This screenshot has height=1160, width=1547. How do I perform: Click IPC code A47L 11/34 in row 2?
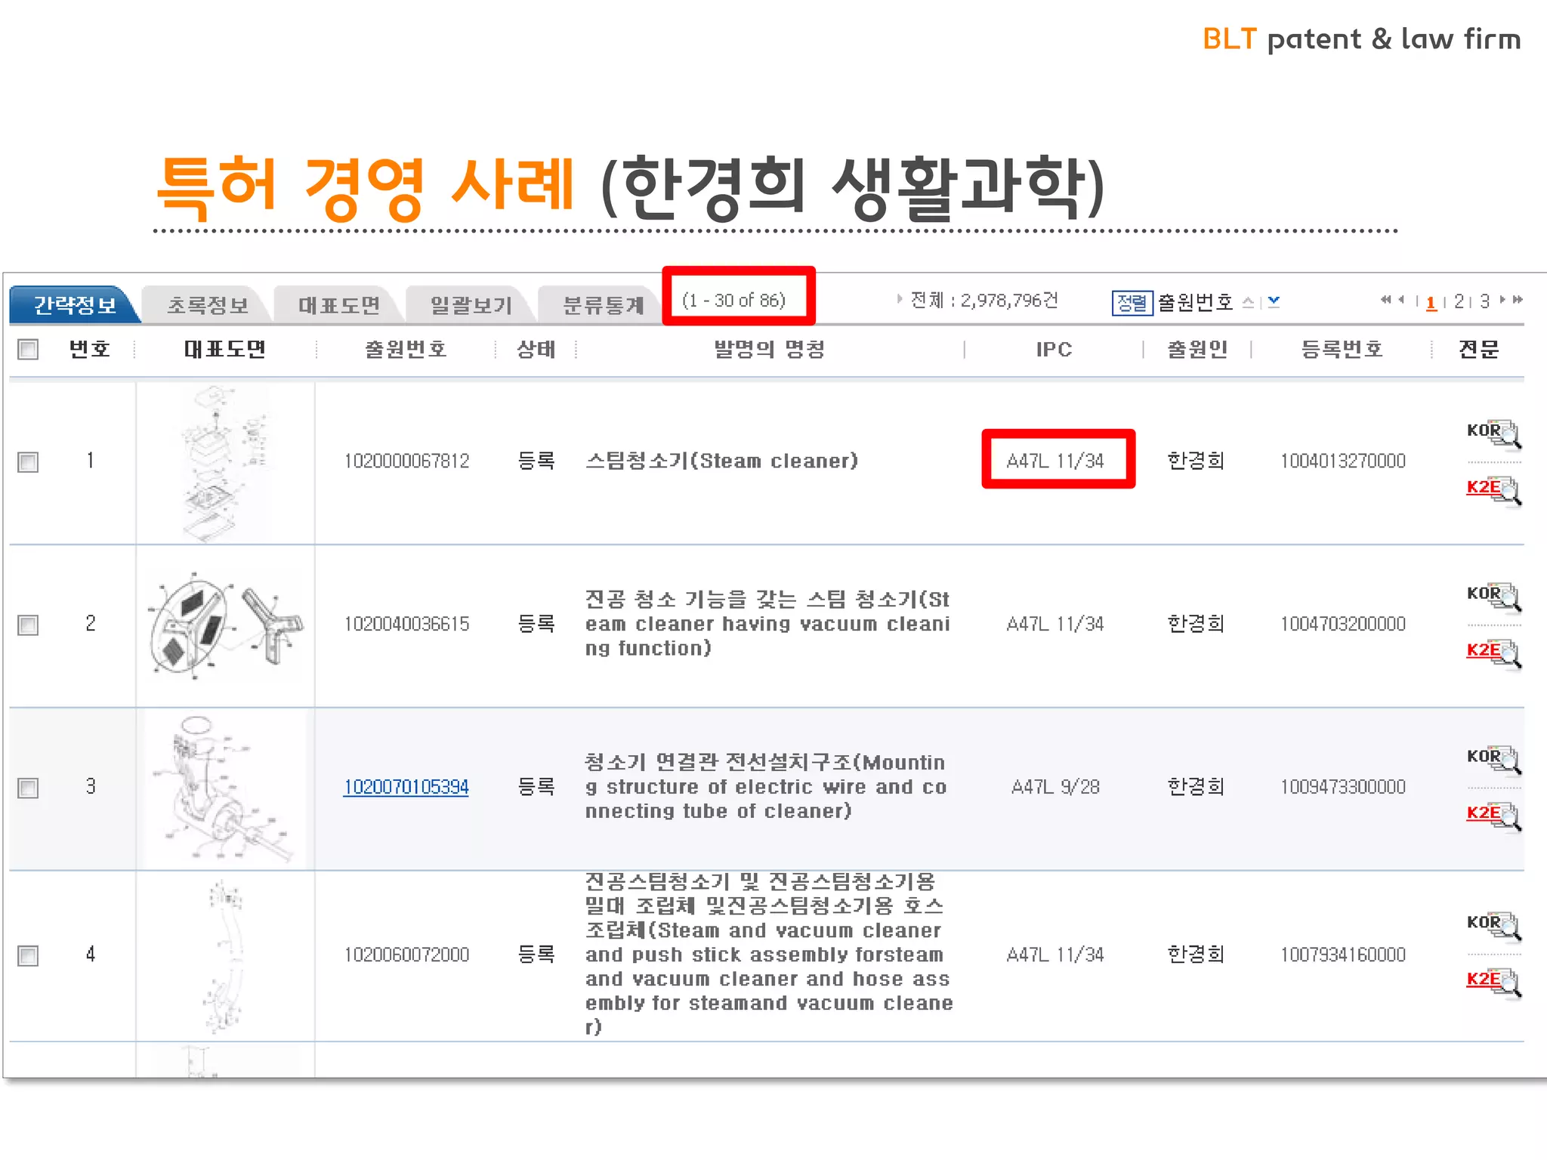[1055, 624]
